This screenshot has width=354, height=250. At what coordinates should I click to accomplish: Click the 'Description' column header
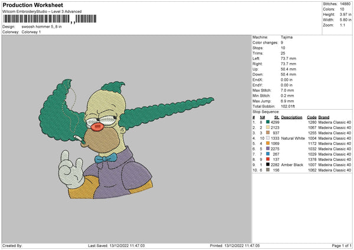(x=291, y=117)
